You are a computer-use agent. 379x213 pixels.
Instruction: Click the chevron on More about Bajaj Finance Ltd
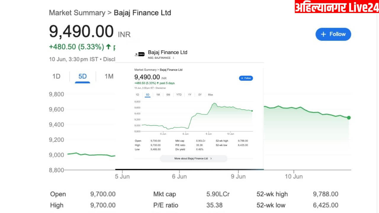pyautogui.click(x=211, y=159)
